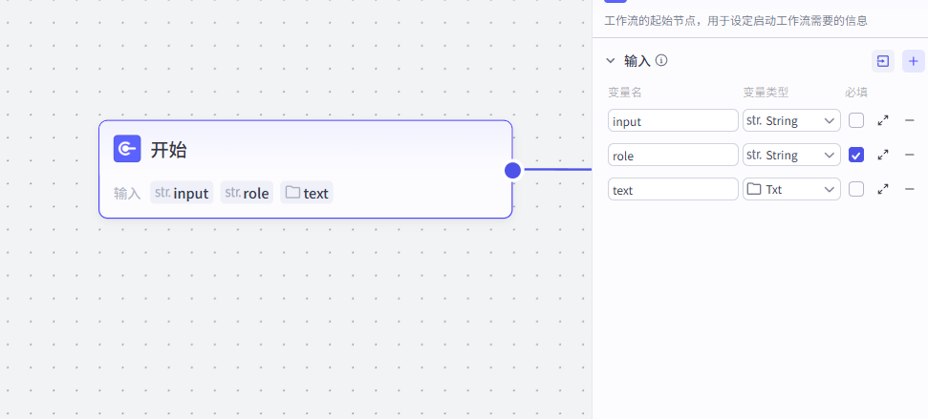This screenshot has height=419, width=928.
Task: Open the 输入 info tooltip icon
Action: coord(661,60)
